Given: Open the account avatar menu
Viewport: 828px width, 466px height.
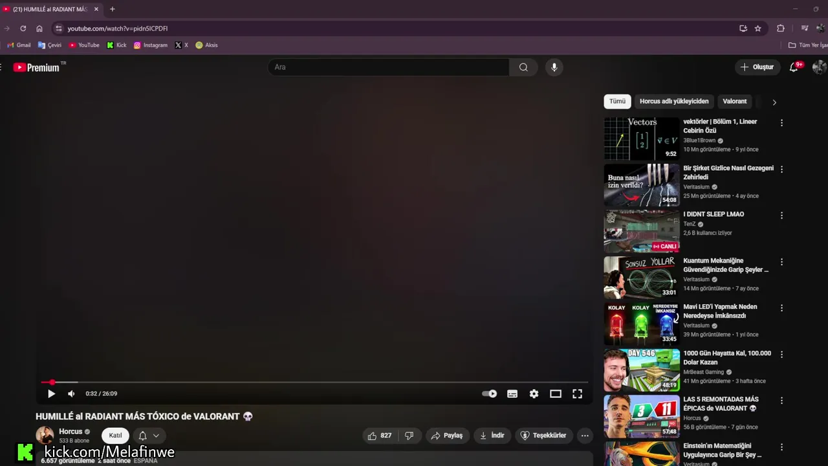Looking at the screenshot, I should tap(819, 67).
